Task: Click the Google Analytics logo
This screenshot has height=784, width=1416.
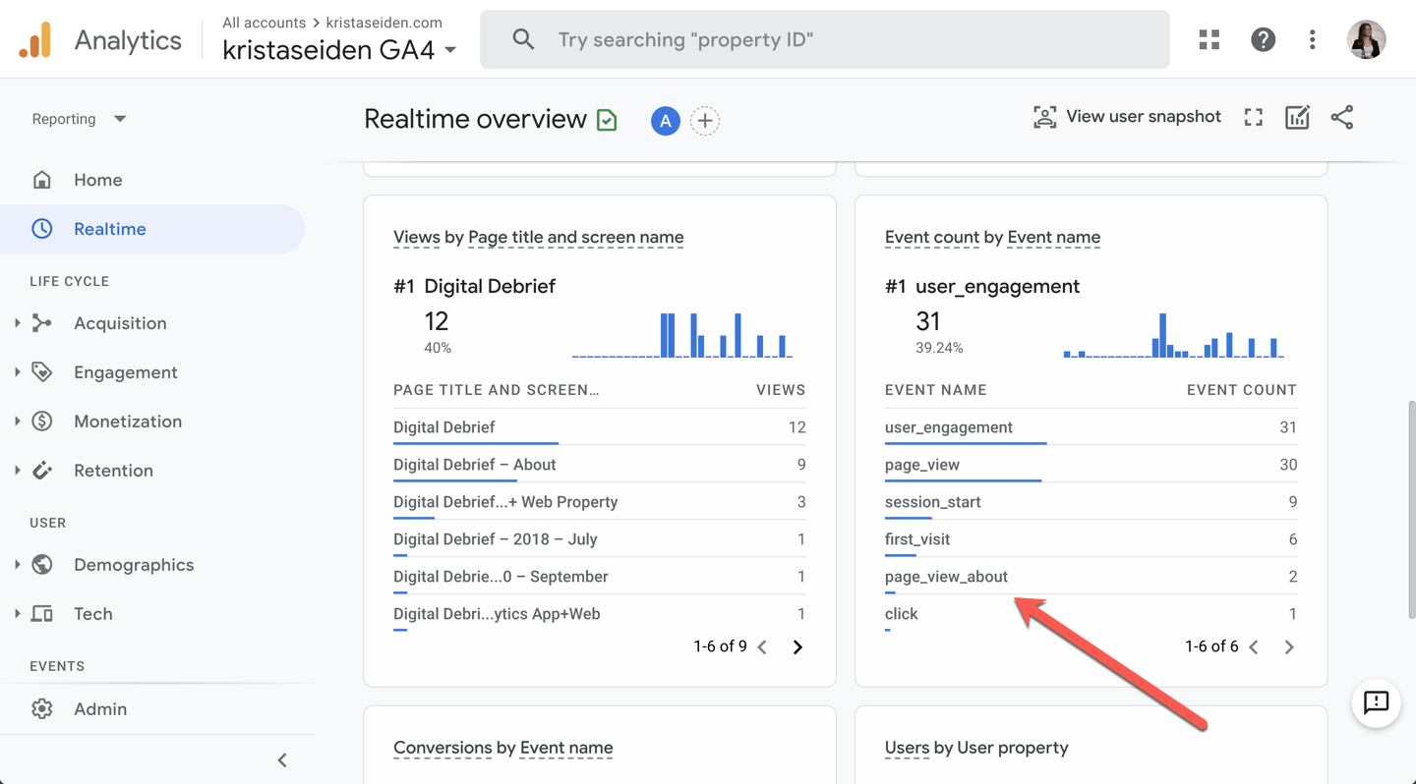Action: click(x=35, y=39)
